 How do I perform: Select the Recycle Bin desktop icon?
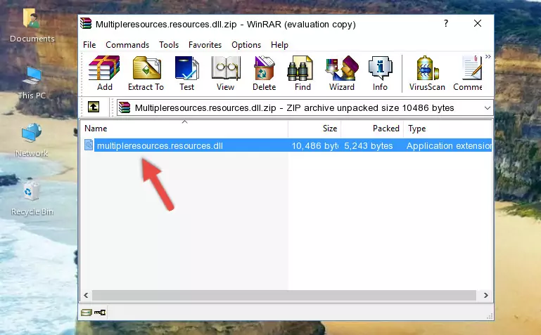(x=32, y=199)
